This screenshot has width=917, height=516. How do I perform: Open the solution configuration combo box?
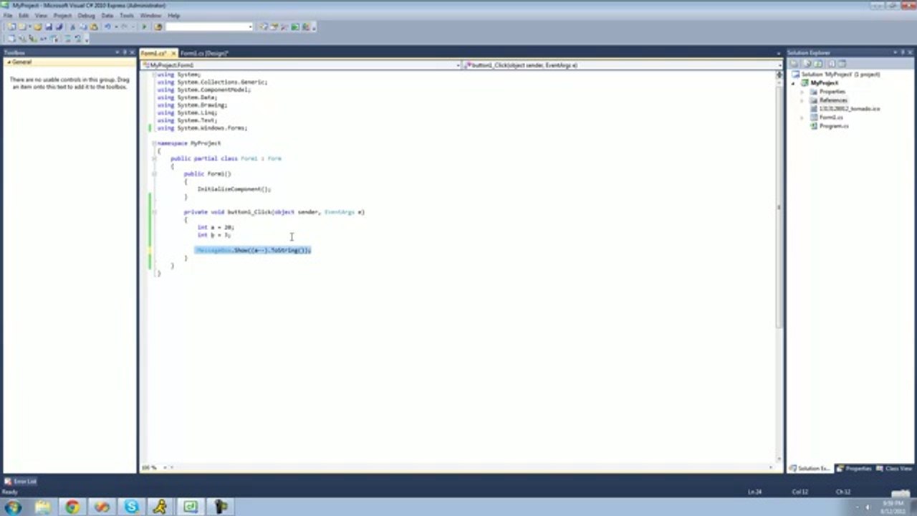click(209, 27)
